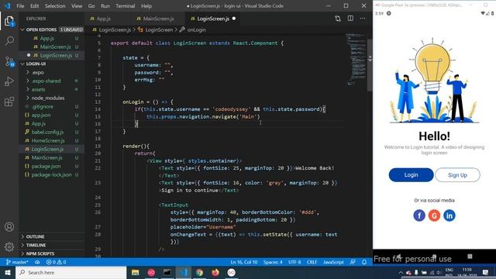Click the onLogin breadcrumb item
Screen dimensions: 496x279
coord(193,29)
